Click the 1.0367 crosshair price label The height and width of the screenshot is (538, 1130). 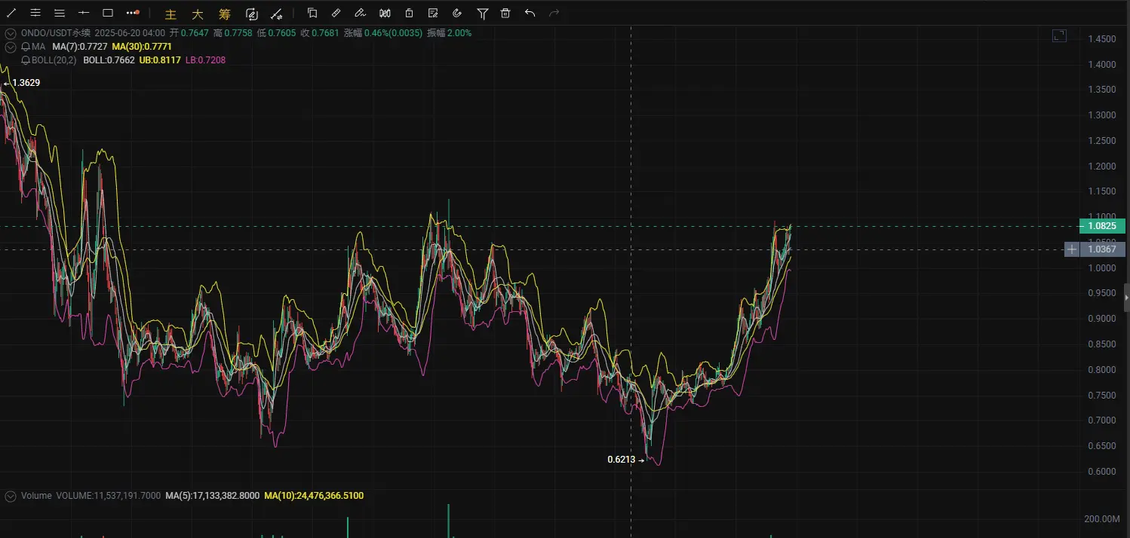click(x=1104, y=249)
